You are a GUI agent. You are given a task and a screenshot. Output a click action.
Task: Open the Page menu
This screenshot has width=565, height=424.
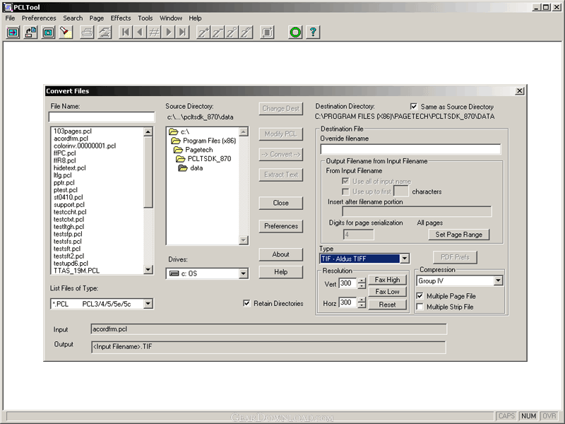coord(97,18)
